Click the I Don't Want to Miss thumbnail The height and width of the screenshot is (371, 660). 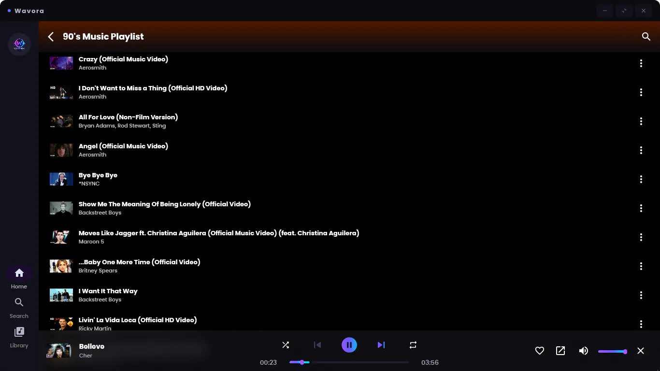tap(61, 92)
